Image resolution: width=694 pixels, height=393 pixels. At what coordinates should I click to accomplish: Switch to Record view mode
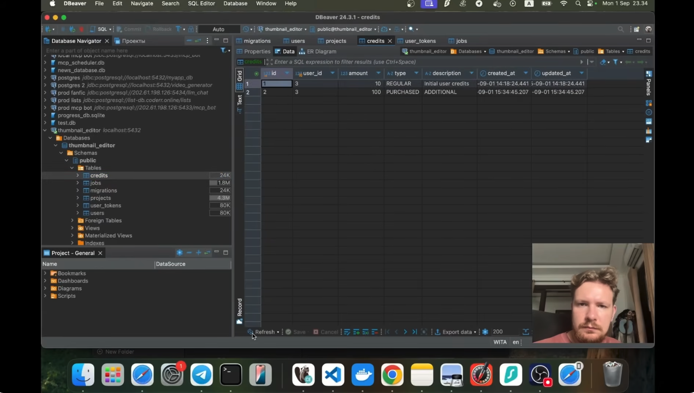click(239, 307)
